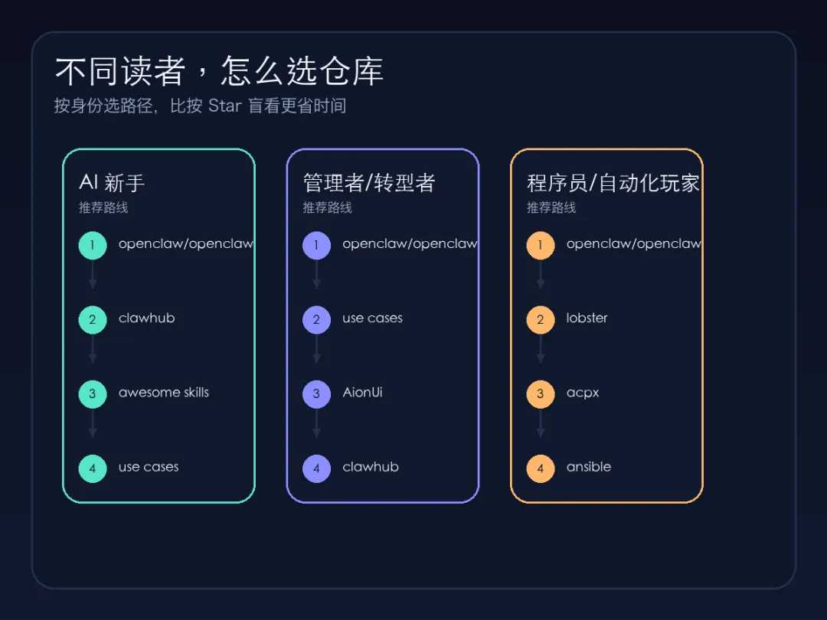This screenshot has width=827, height=620.
Task: Select the AI 新手 card heading
Action: [112, 183]
